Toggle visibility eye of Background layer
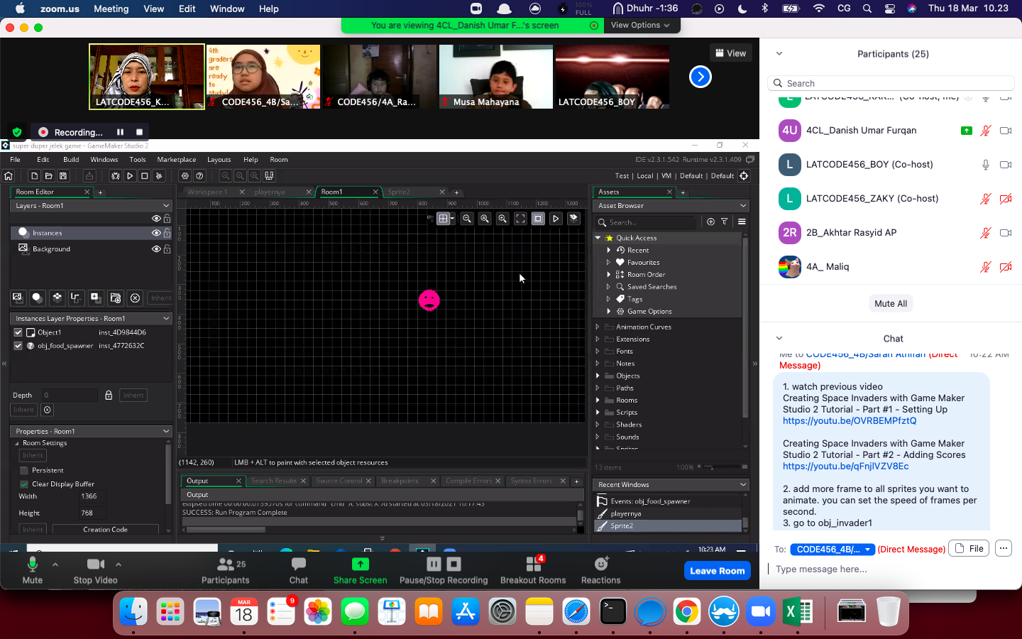1022x639 pixels. pyautogui.click(x=156, y=249)
